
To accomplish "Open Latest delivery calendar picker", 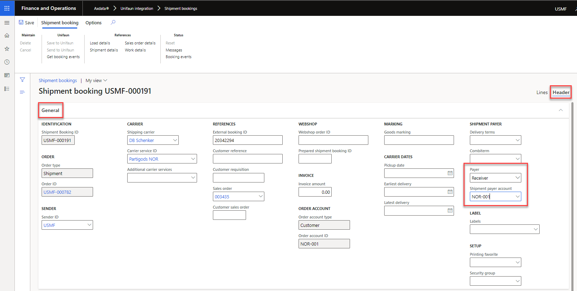I will click(450, 210).
